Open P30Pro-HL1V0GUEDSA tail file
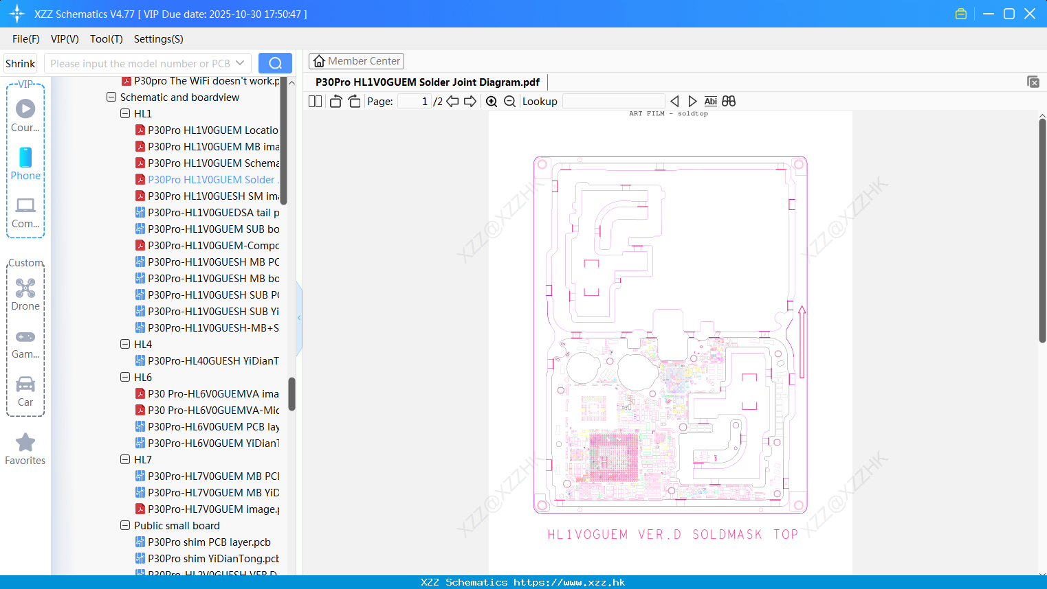This screenshot has width=1047, height=589. tap(207, 213)
